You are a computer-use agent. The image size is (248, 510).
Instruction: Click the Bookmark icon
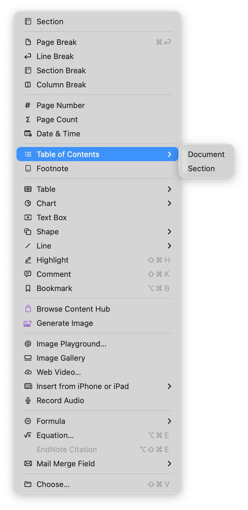28,288
